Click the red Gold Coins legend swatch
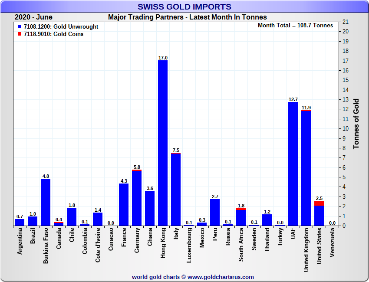 coord(20,34)
